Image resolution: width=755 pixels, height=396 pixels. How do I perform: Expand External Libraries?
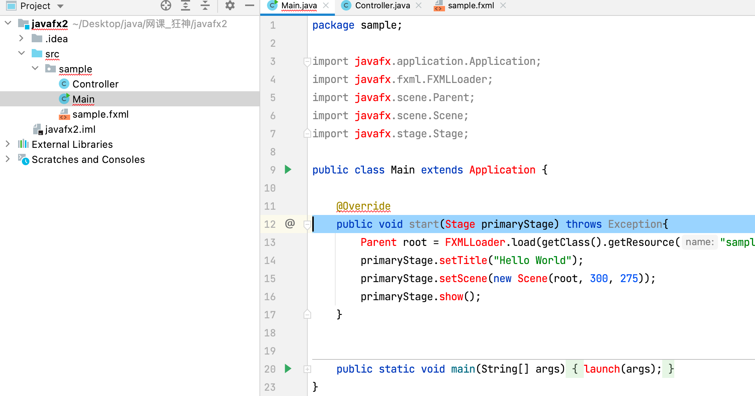point(8,144)
